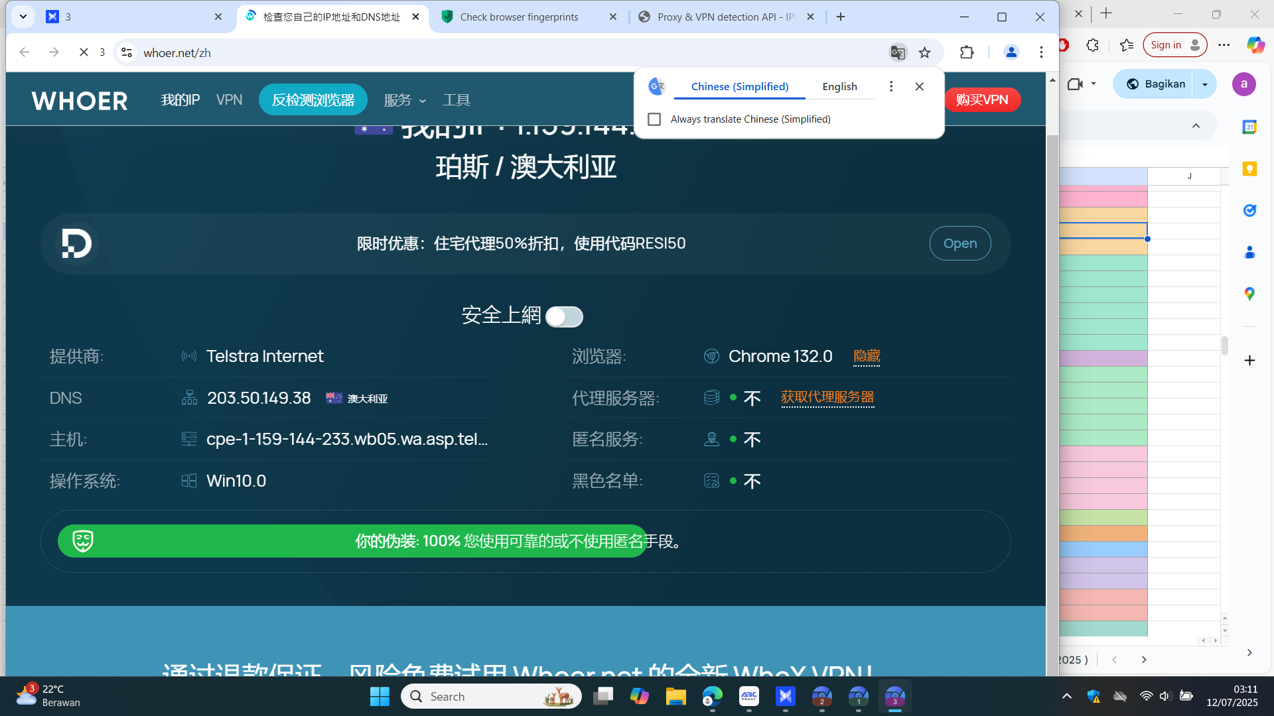Open the Chrome profile avatar

[1011, 52]
